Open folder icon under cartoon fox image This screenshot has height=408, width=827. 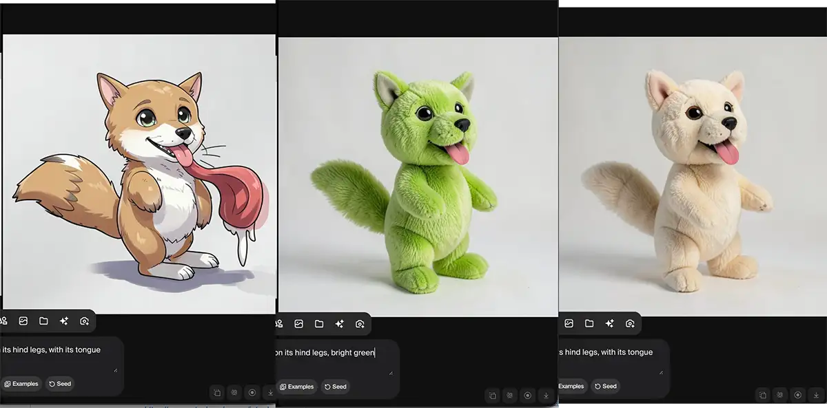coord(43,321)
